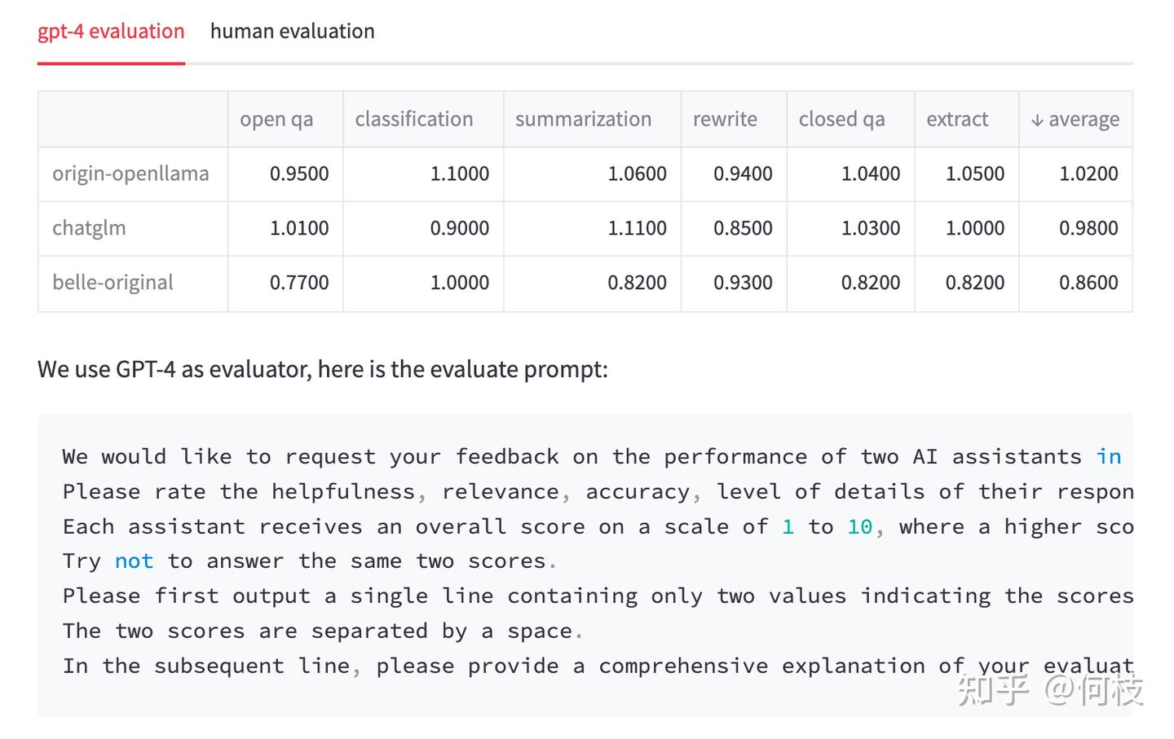This screenshot has width=1174, height=739.
Task: Click the summarization column header
Action: tap(583, 119)
